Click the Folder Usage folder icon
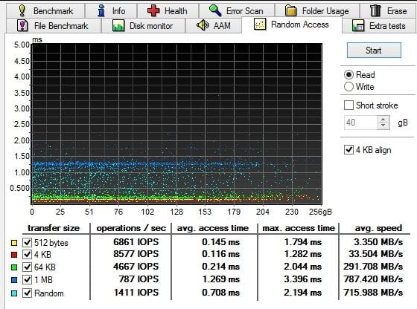Screen dimensions: 417x309 [x=290, y=11]
